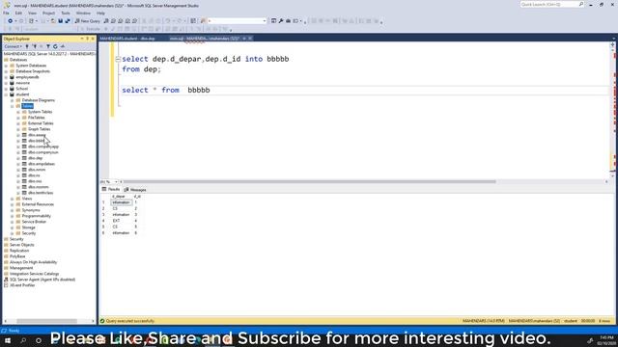Click the Storage folder icon
This screenshot has width=618, height=347.
click(18, 227)
